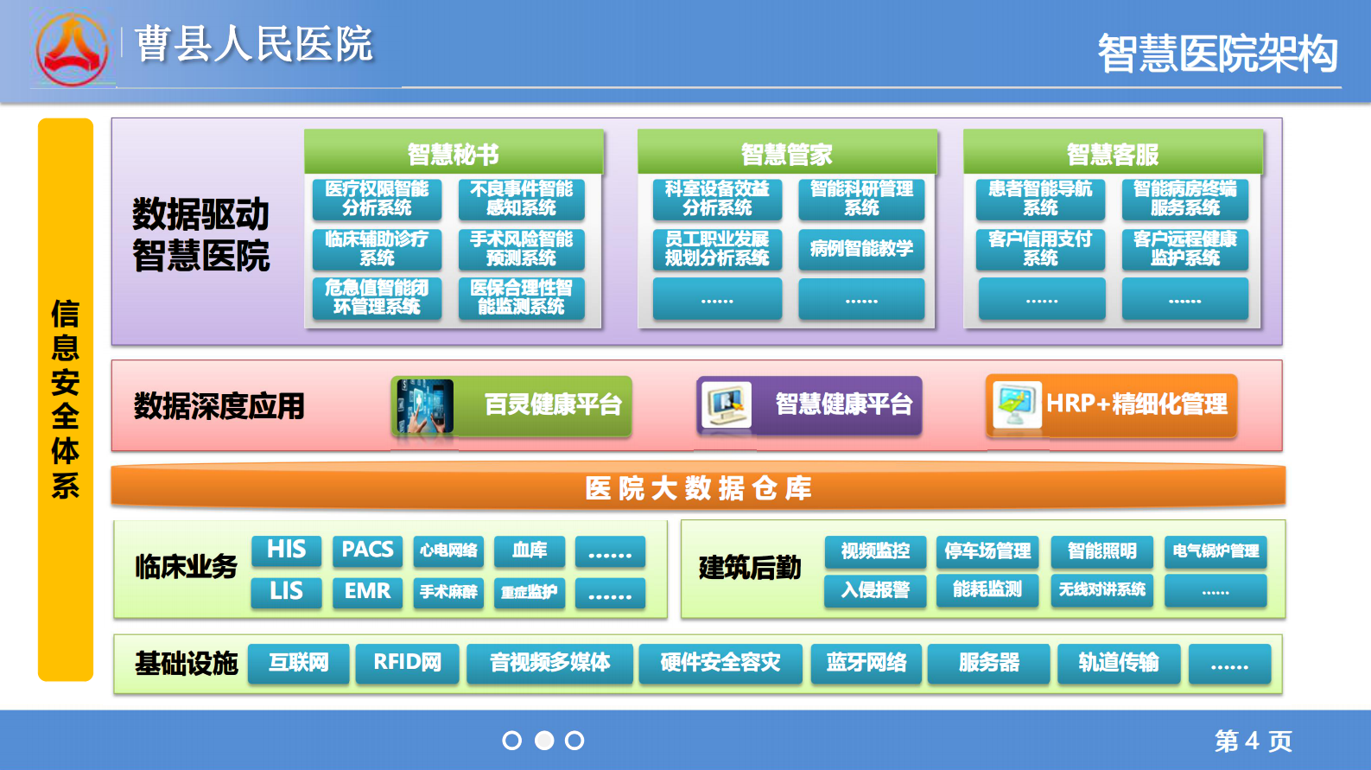Click the 信息安全体系 yellow sidebar
Viewport: 1371px width, 770px height.
66,399
